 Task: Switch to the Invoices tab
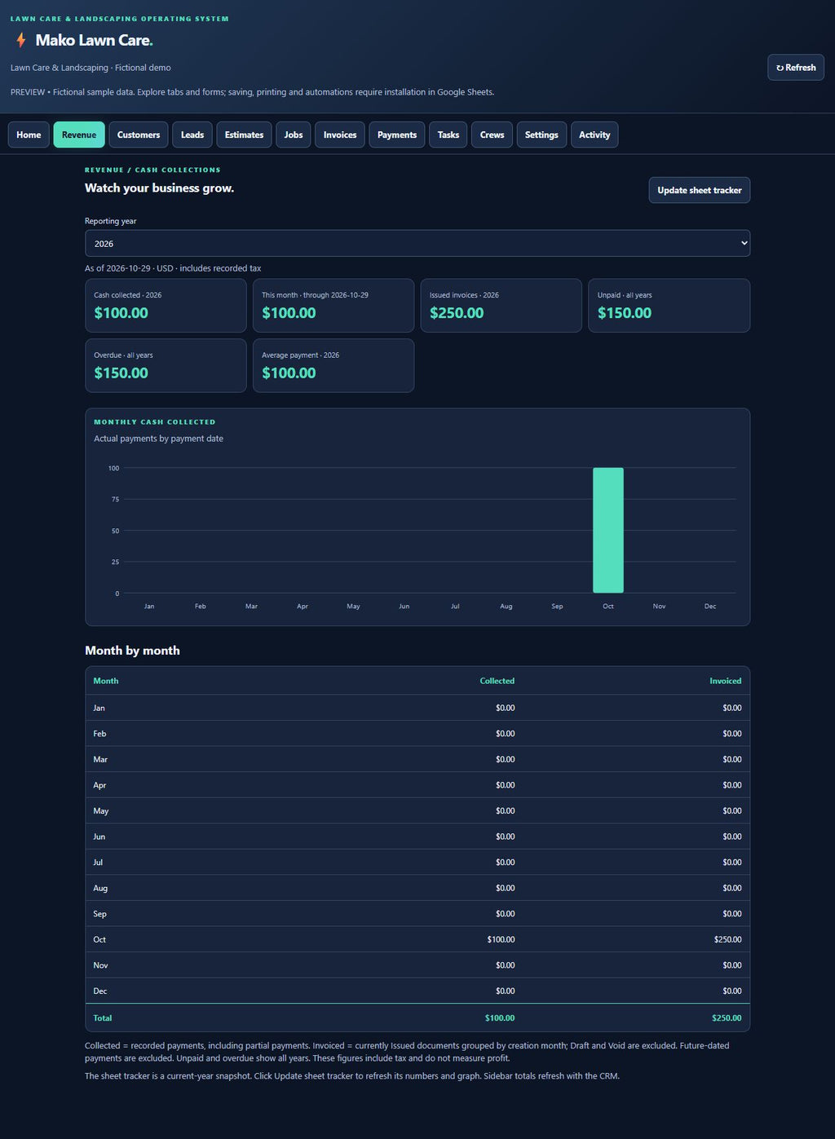(x=340, y=135)
